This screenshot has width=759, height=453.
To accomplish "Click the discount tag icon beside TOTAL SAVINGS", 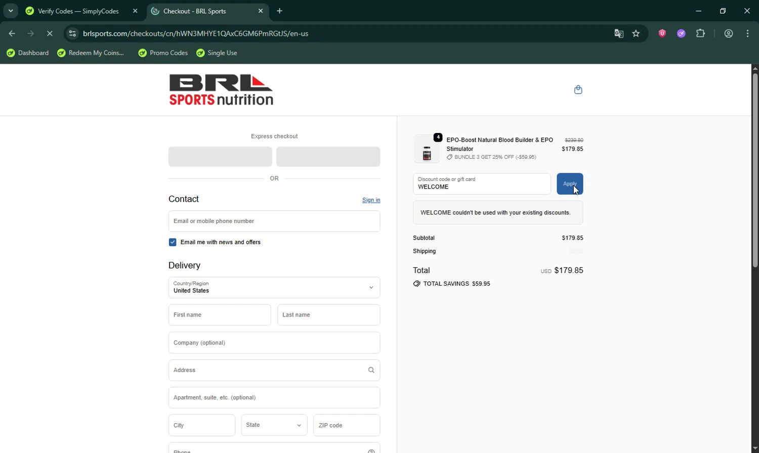I will (x=416, y=284).
